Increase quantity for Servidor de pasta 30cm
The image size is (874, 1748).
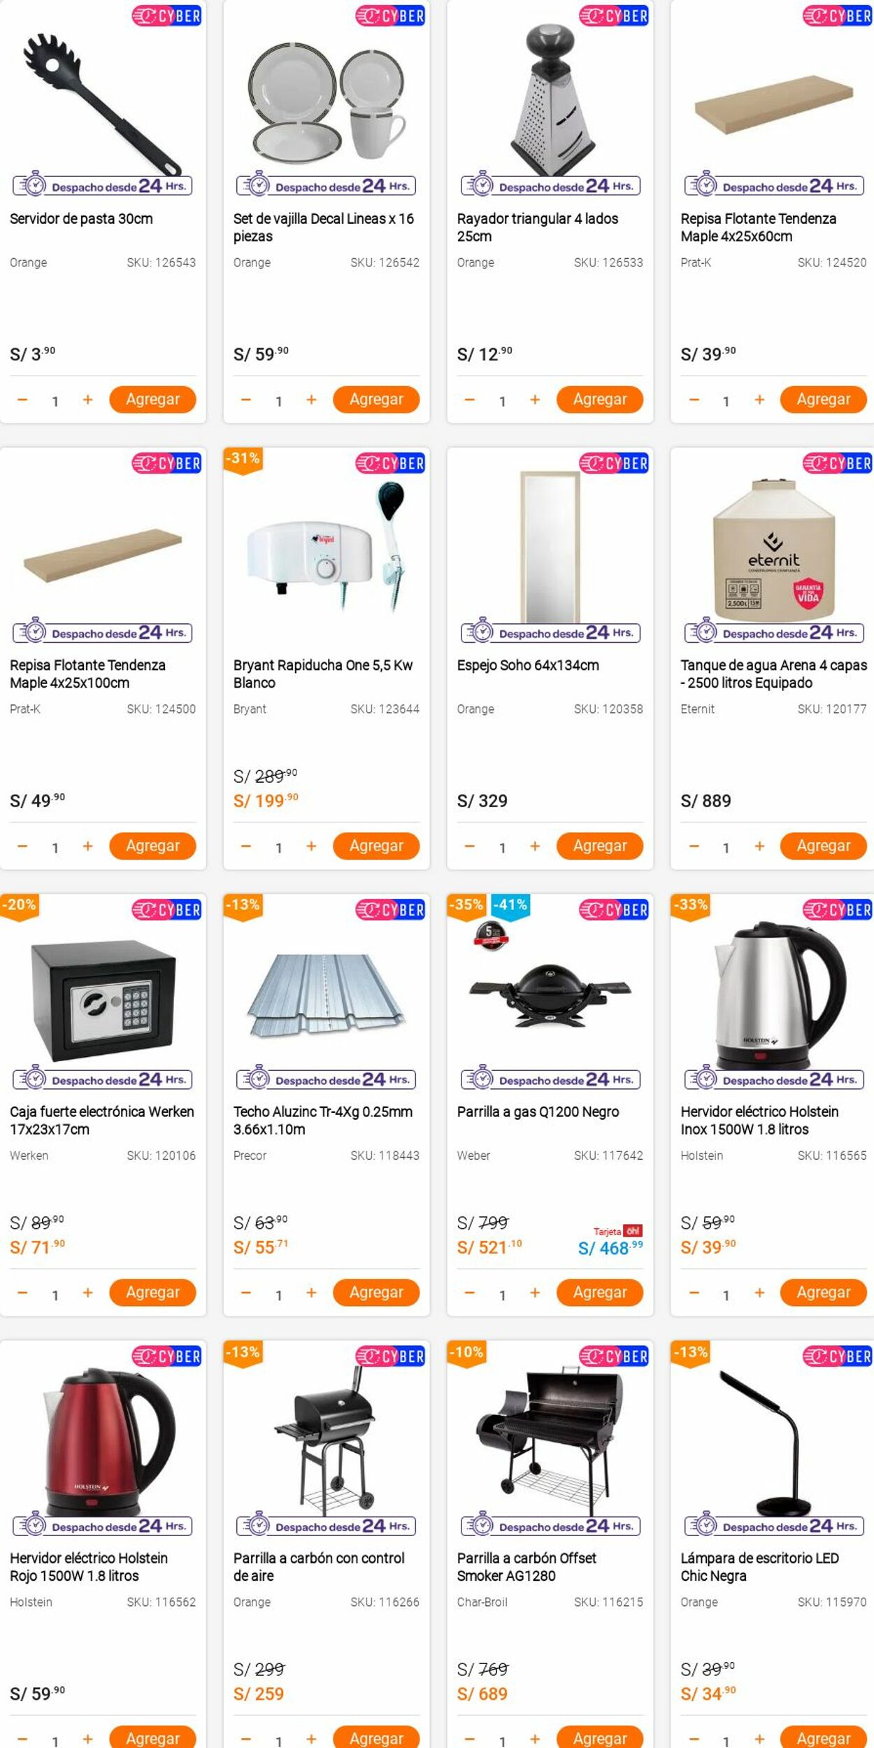(x=87, y=400)
